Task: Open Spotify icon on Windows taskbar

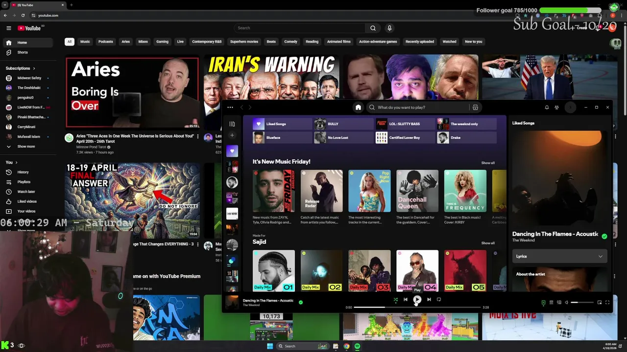Action: (x=357, y=346)
